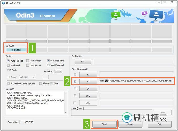Click the Binary Size value 936.3MB
178x131 pixels.
click(x=26, y=122)
